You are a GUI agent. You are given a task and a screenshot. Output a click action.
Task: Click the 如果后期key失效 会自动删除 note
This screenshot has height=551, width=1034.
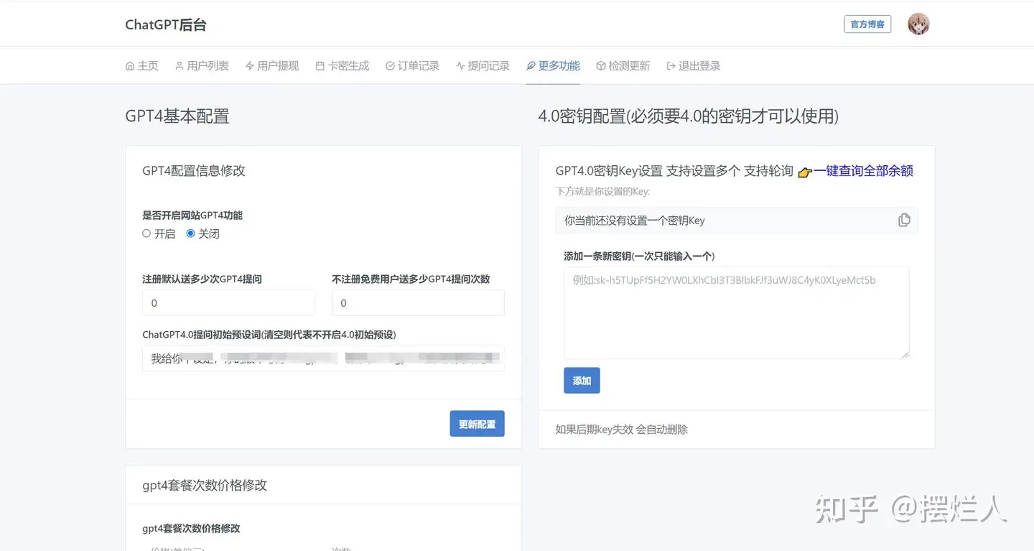[622, 430]
